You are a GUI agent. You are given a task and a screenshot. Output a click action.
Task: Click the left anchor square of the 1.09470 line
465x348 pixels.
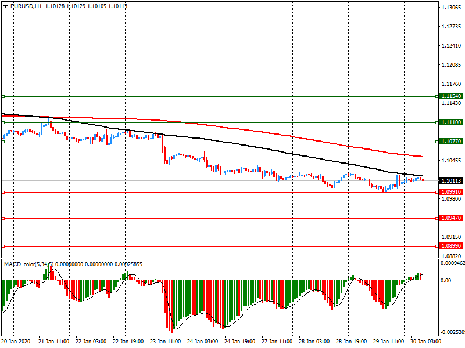click(3, 219)
